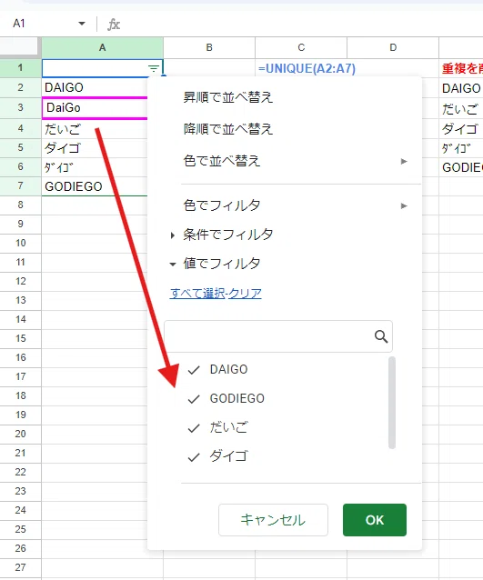Select row 20 header
Viewport: 483px width, 580px height.
point(20,434)
